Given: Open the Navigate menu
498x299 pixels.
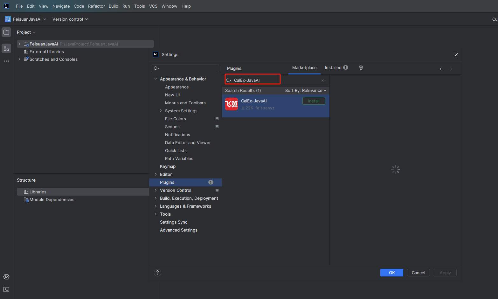Looking at the screenshot, I should click(61, 6).
